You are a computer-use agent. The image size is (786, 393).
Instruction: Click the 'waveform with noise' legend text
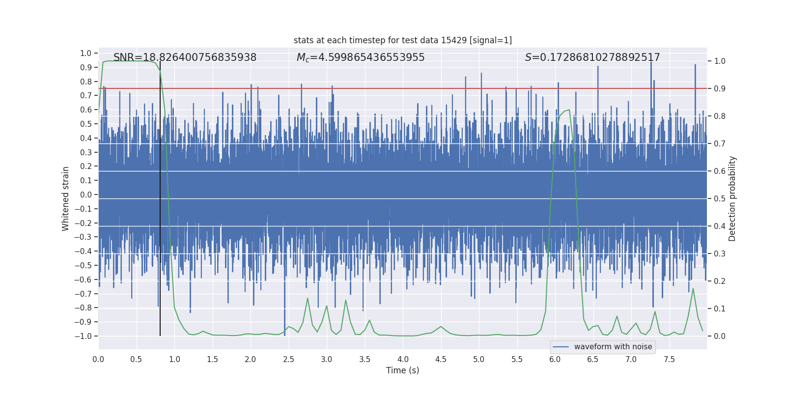tap(613, 347)
